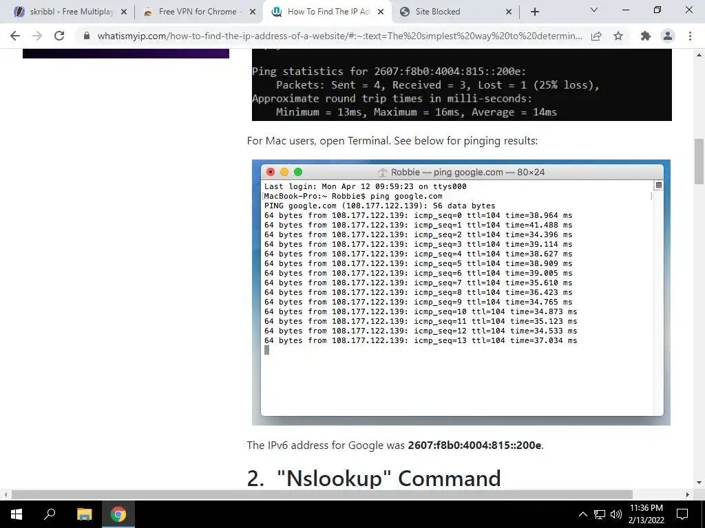Open the Extensions puzzle menu
The height and width of the screenshot is (528, 705).
coord(646,36)
